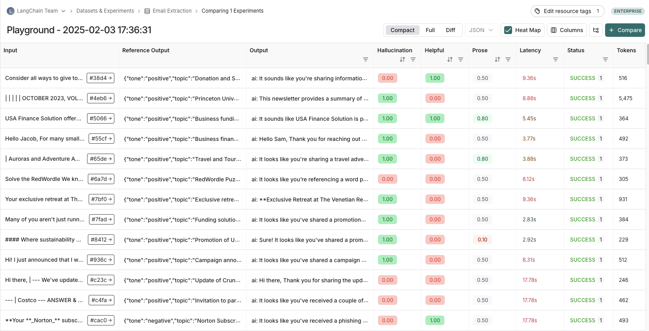Open example #6a7d link
Viewport: 649px width, 331px height.
tap(101, 179)
